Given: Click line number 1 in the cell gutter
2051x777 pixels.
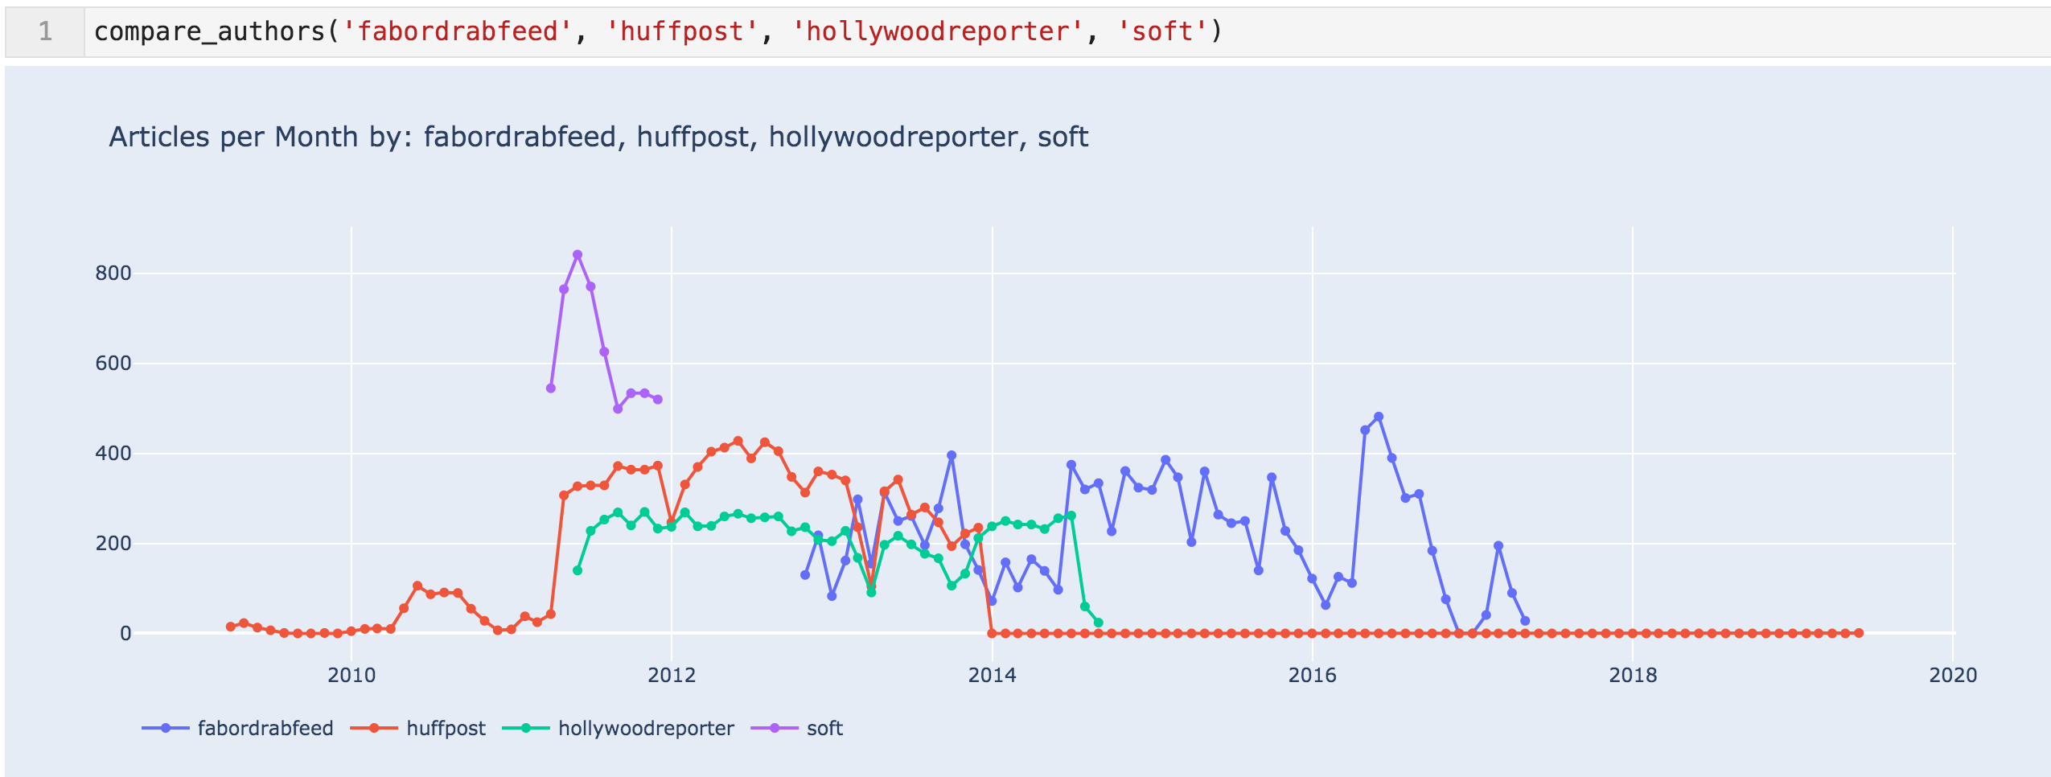Looking at the screenshot, I should point(45,31).
